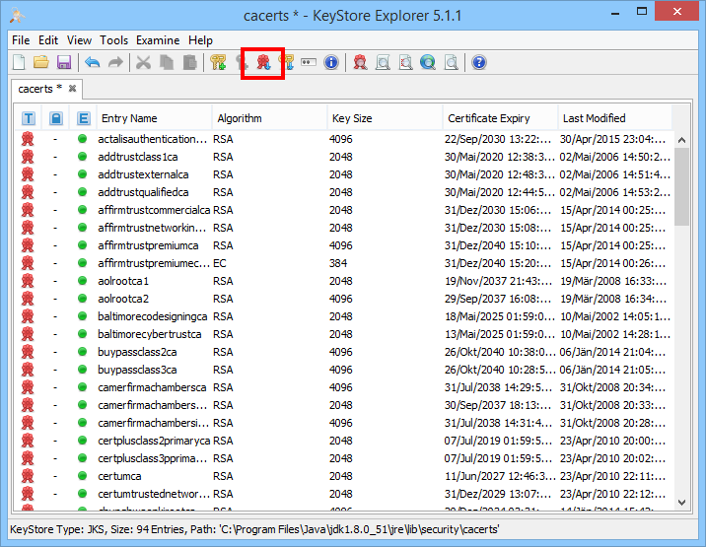Click the grey Redo arrow icon
The height and width of the screenshot is (547, 706).
coord(115,62)
